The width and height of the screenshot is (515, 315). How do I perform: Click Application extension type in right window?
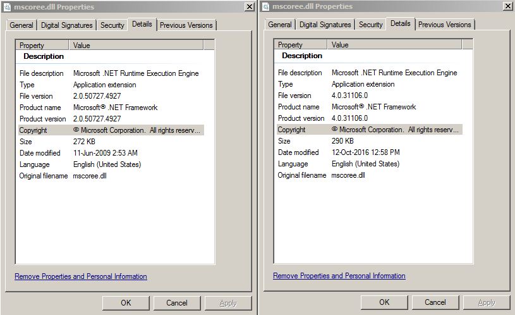click(x=363, y=84)
